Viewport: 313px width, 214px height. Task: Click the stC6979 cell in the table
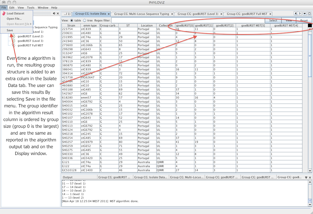click(x=90, y=142)
